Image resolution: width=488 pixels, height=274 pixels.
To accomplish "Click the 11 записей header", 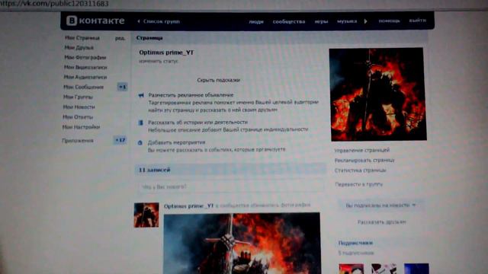I will tap(230, 170).
